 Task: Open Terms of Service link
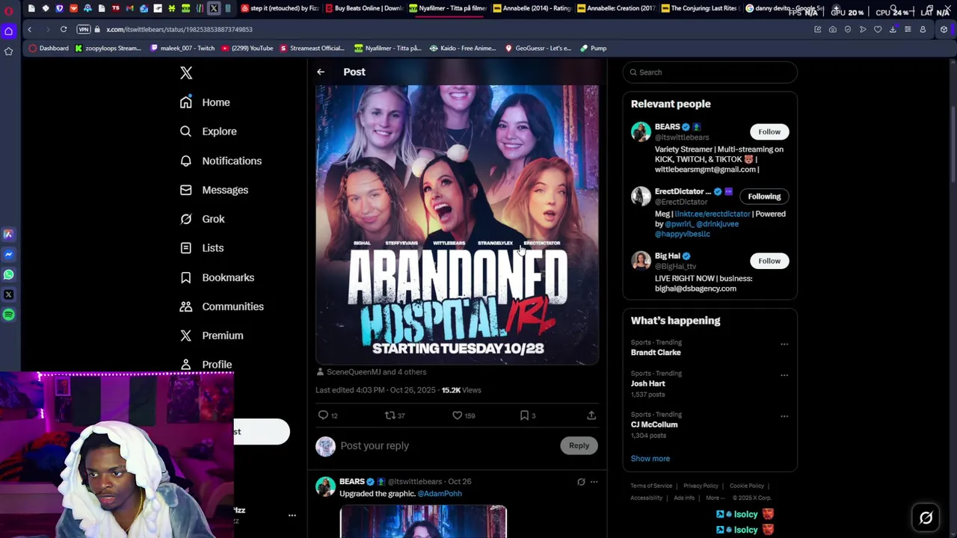tap(651, 486)
